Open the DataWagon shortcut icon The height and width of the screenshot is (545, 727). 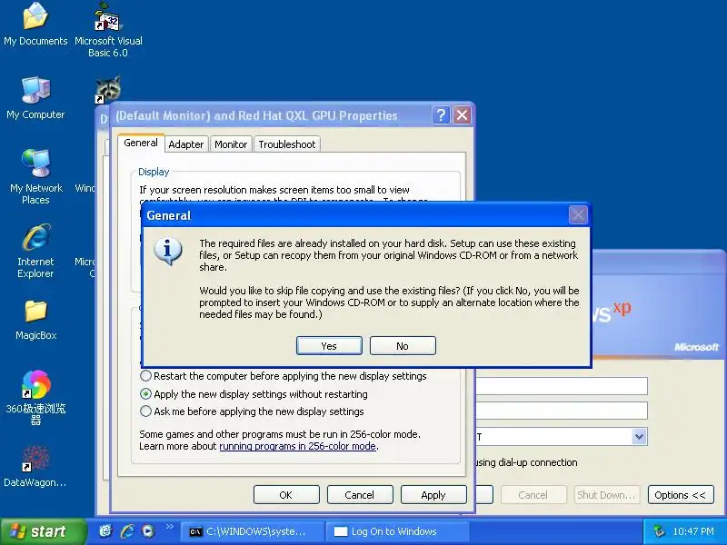(35, 466)
